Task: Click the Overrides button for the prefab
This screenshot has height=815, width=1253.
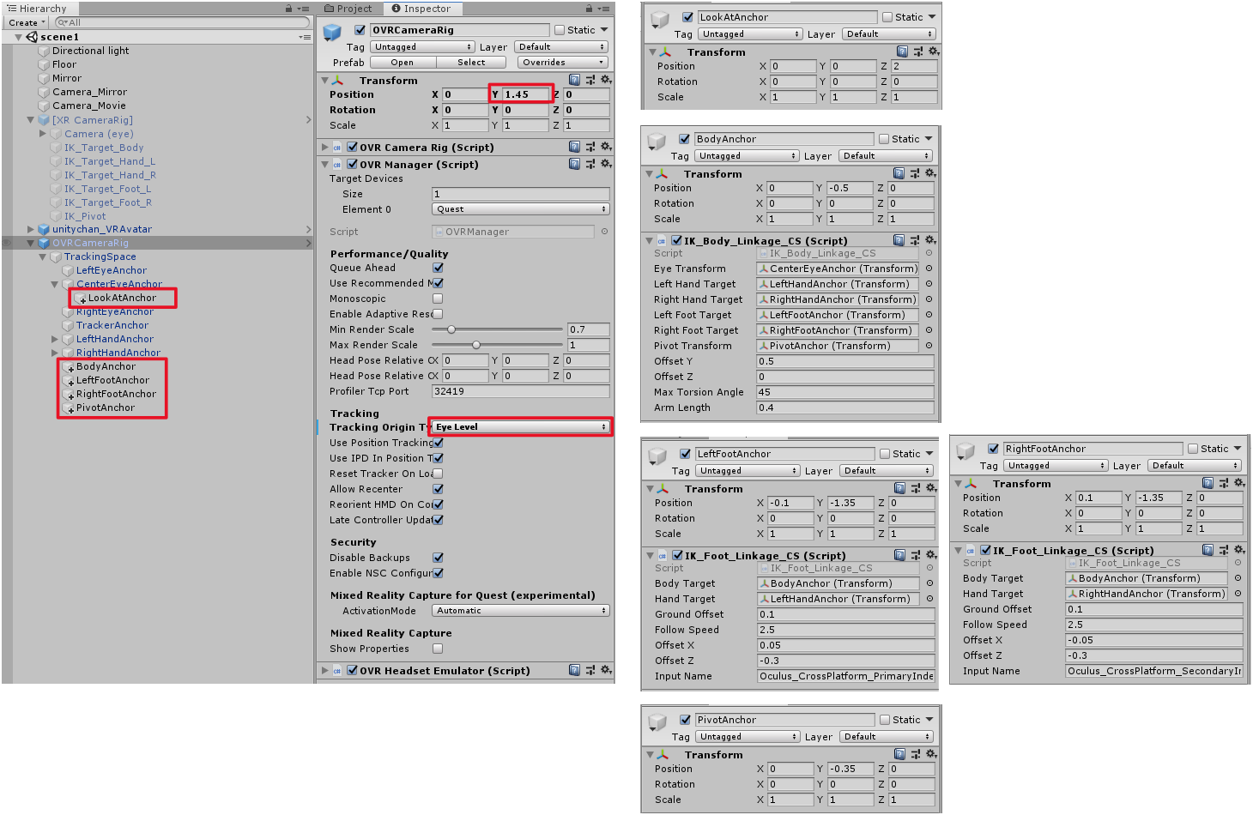Action: pyautogui.click(x=561, y=62)
